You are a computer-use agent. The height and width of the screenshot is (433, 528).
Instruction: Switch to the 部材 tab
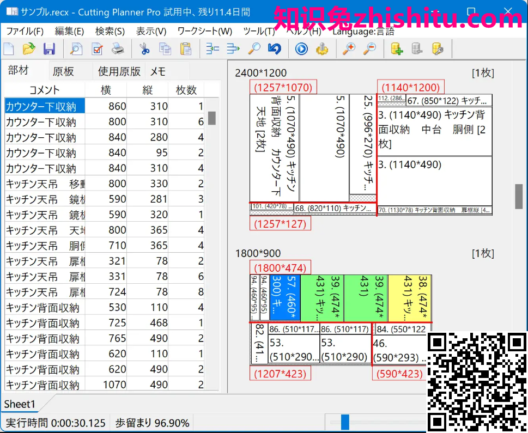coord(18,70)
